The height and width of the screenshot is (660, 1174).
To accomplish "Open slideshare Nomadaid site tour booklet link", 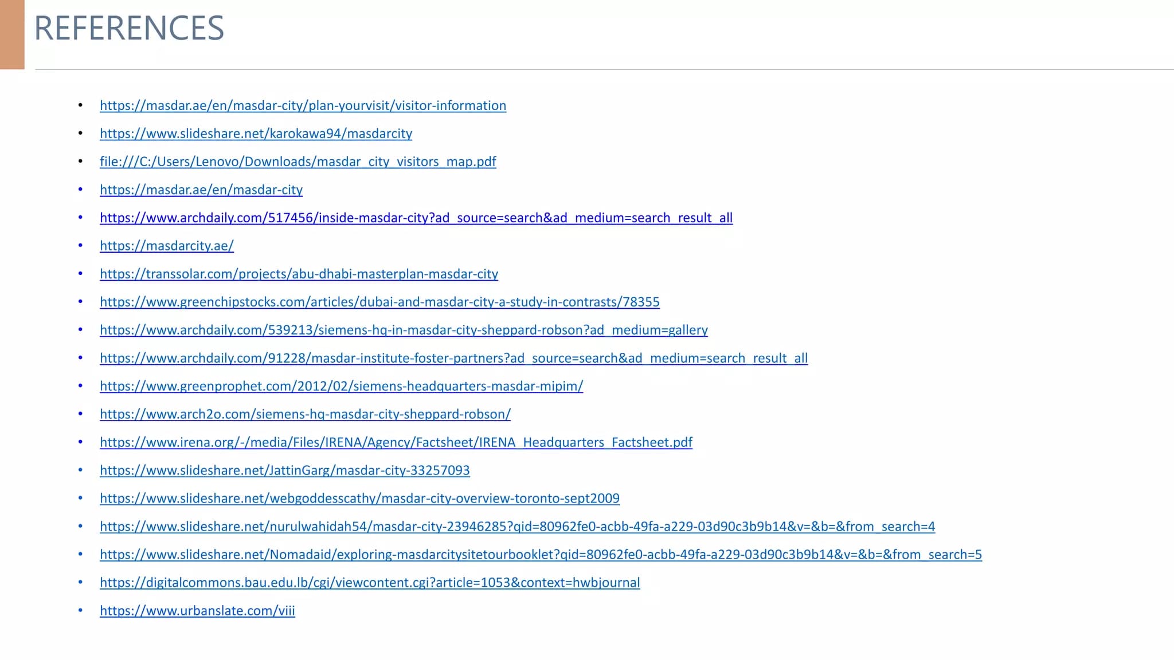I will point(541,555).
